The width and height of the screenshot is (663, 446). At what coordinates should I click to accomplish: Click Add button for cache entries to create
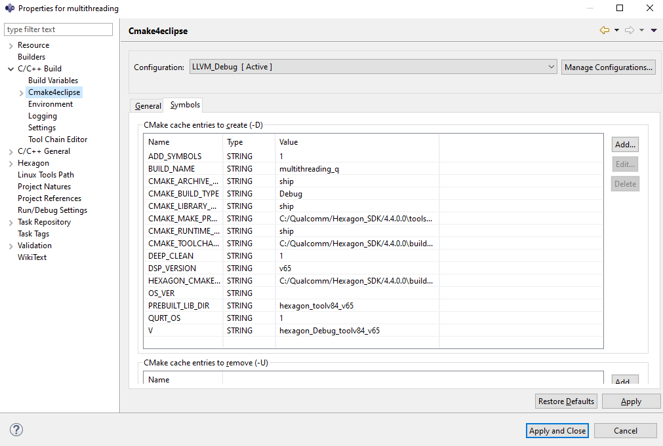[x=625, y=145]
